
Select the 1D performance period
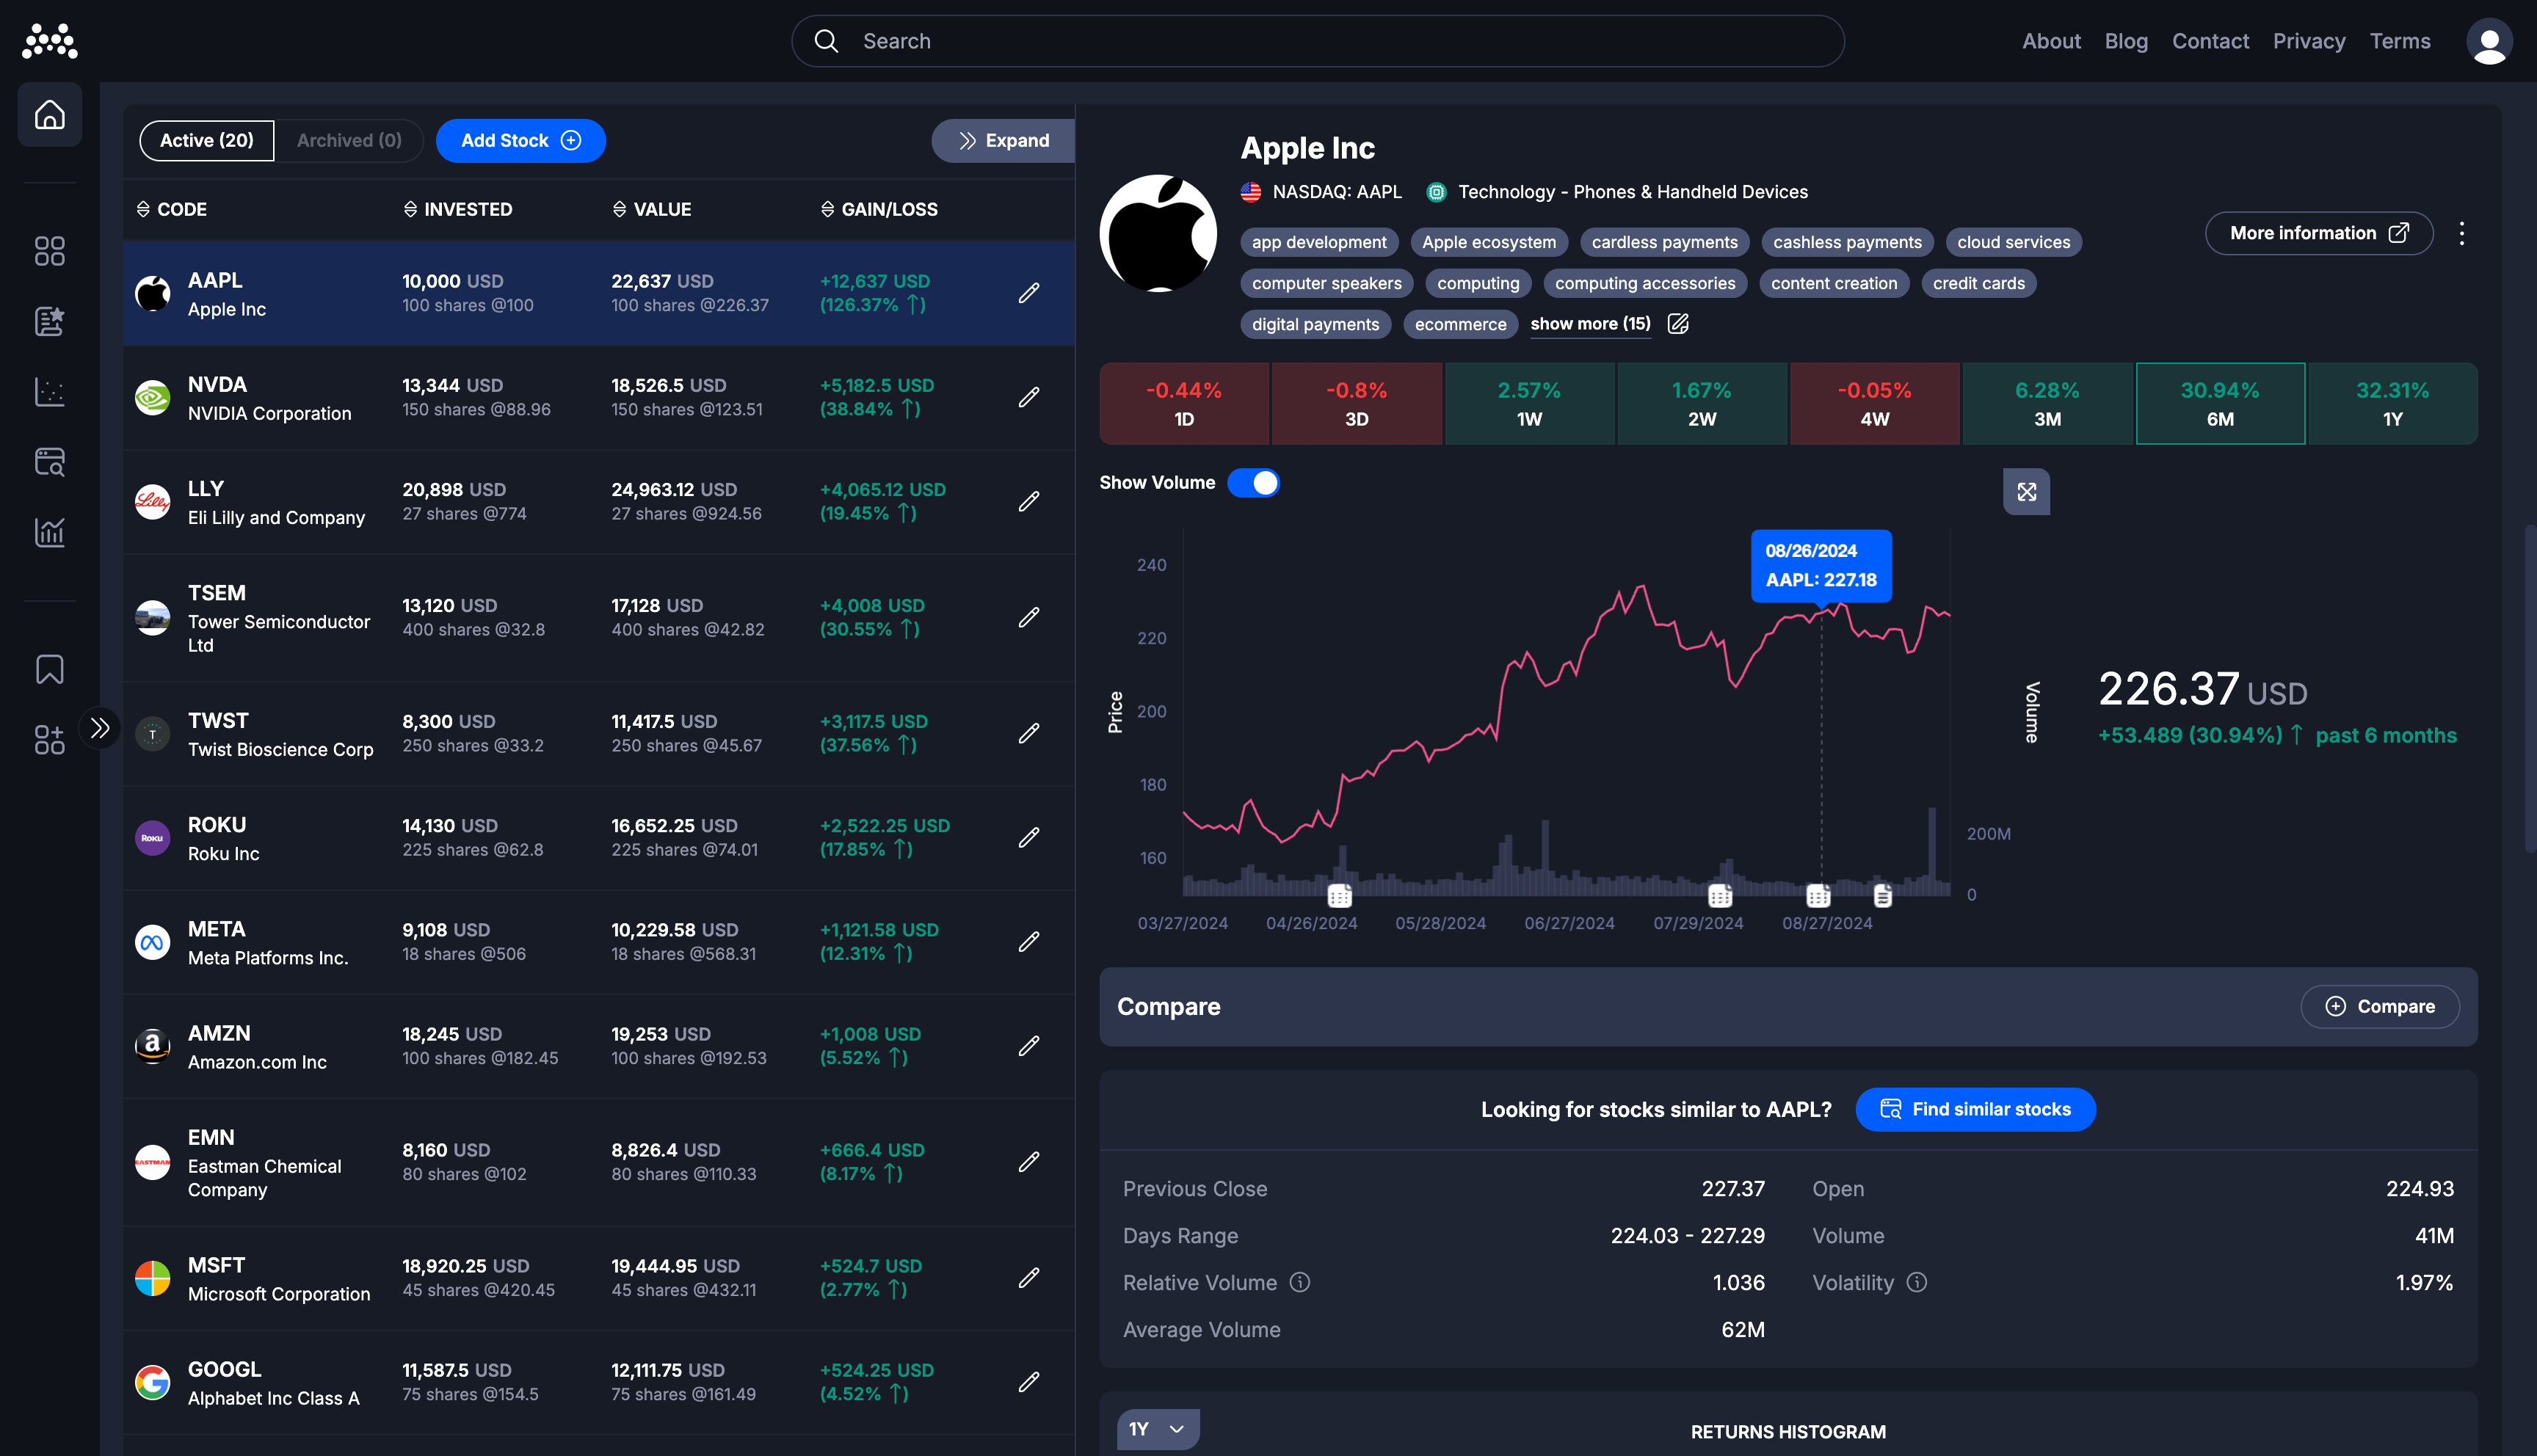(1184, 403)
